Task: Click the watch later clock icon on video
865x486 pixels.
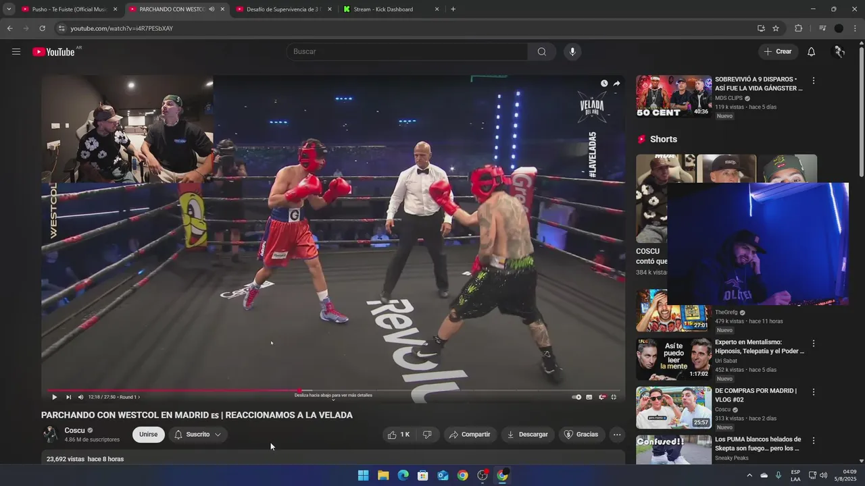Action: pos(604,84)
